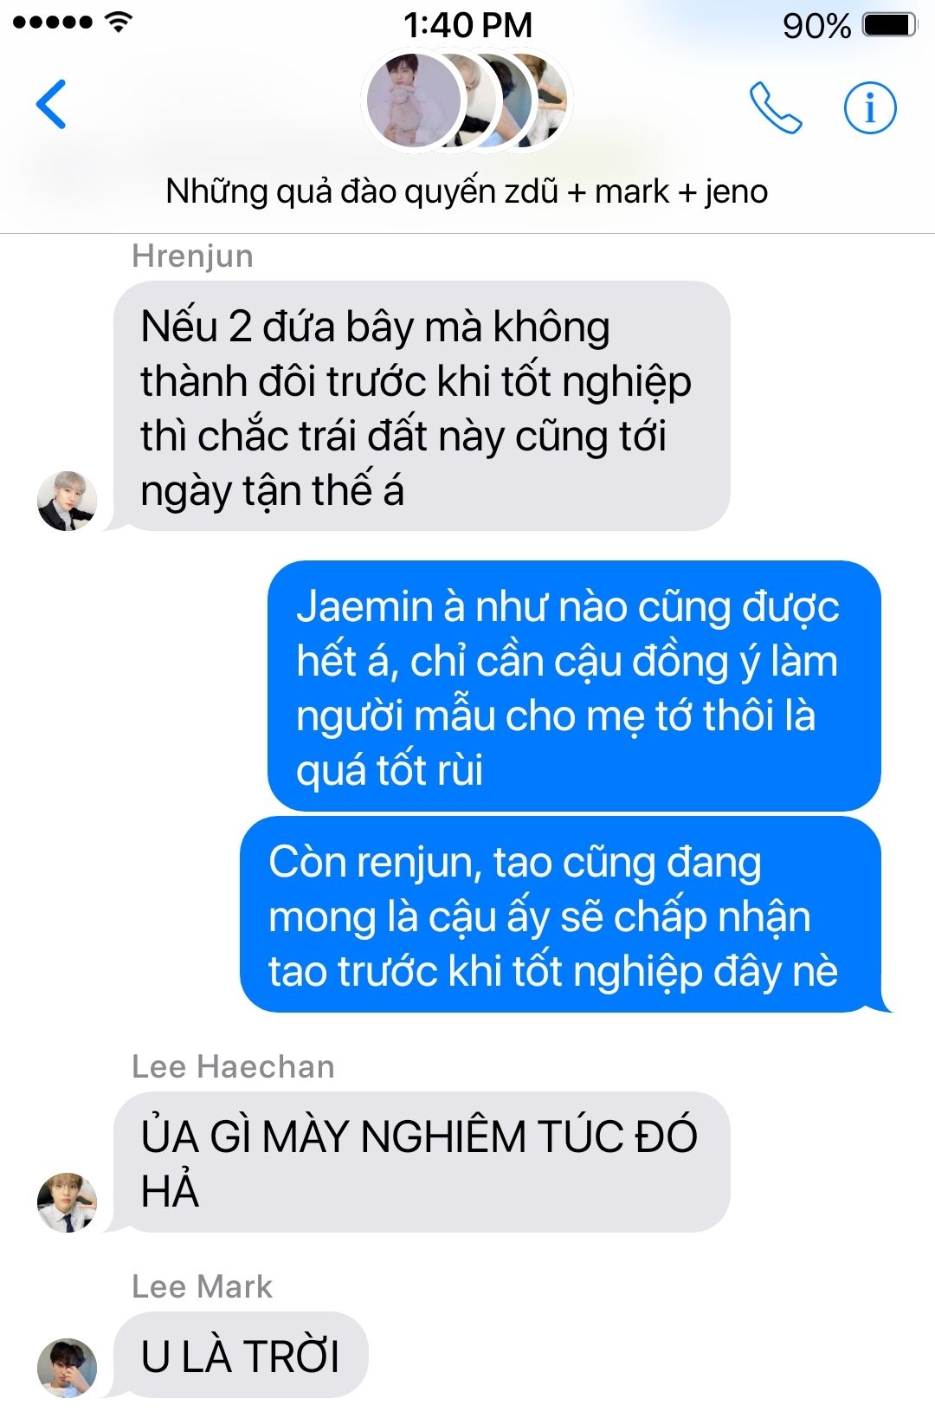The height and width of the screenshot is (1418, 935).
Task: Select blue message starting 'Còn renjun, tao'
Action: (560, 915)
